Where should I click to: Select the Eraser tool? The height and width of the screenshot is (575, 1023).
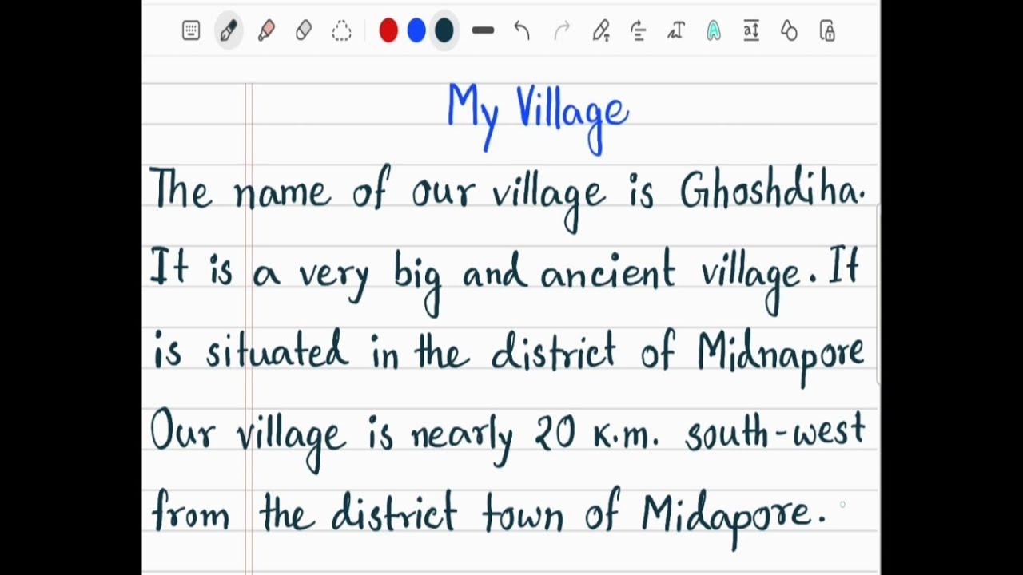pyautogui.click(x=304, y=31)
